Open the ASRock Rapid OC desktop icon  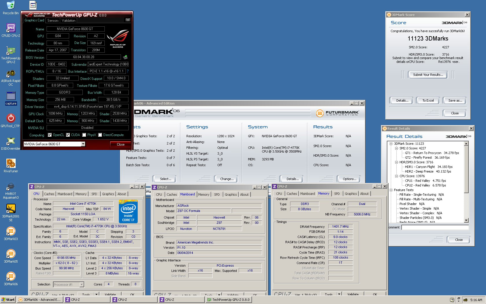tap(11, 74)
